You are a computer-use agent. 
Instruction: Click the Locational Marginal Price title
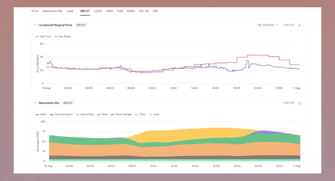click(56, 25)
